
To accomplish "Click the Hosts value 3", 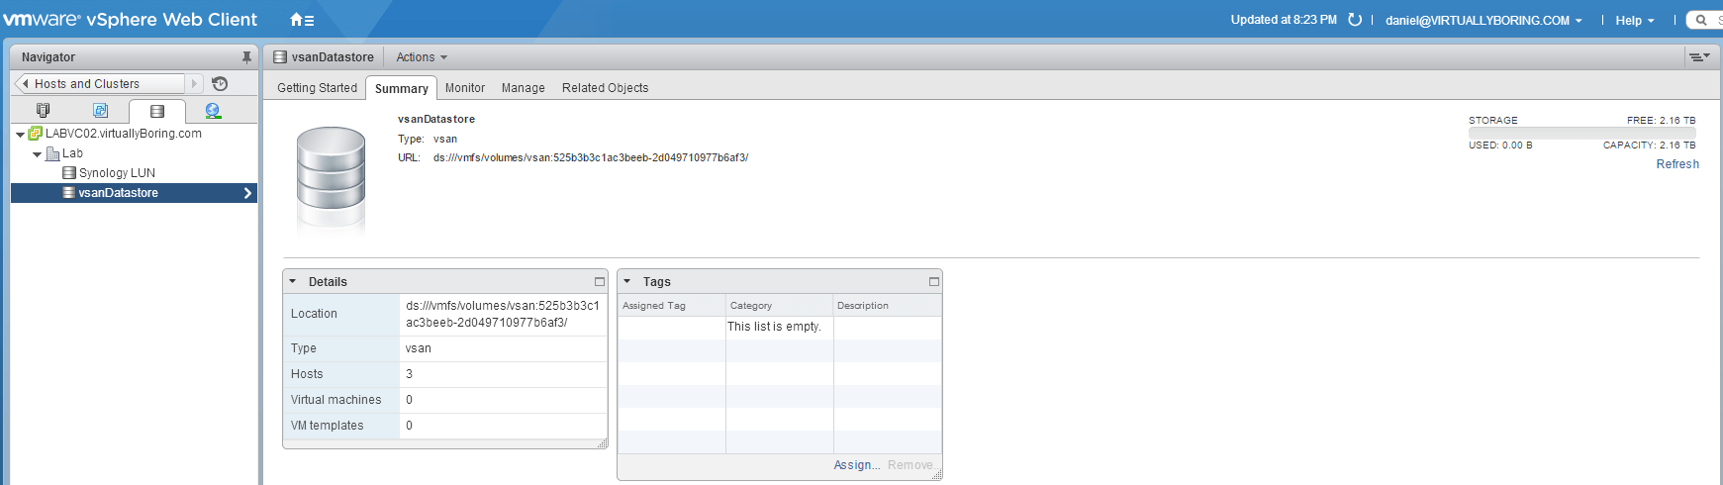I will click(x=409, y=374).
